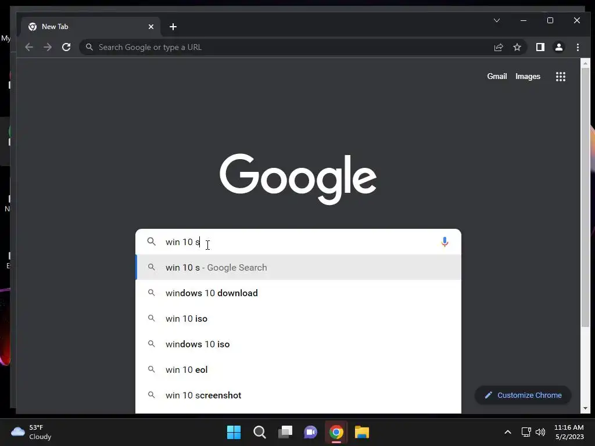Click the scrollbar up arrow
The image size is (595, 446).
coord(585,63)
